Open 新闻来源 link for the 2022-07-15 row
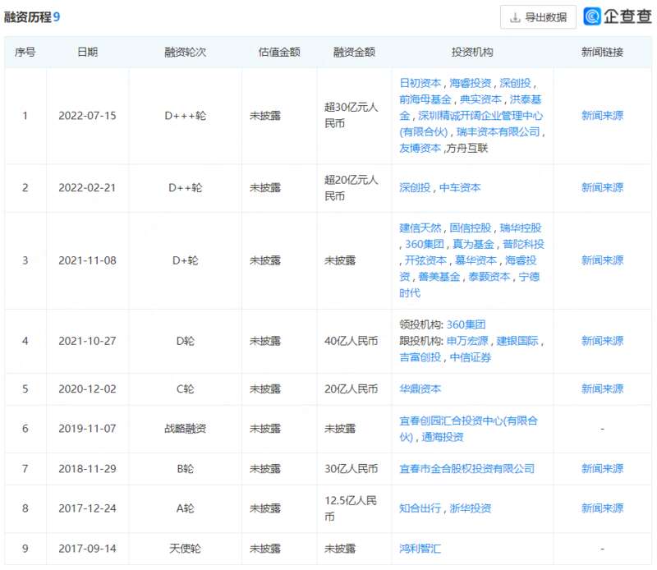The height and width of the screenshot is (570, 657). click(x=602, y=116)
